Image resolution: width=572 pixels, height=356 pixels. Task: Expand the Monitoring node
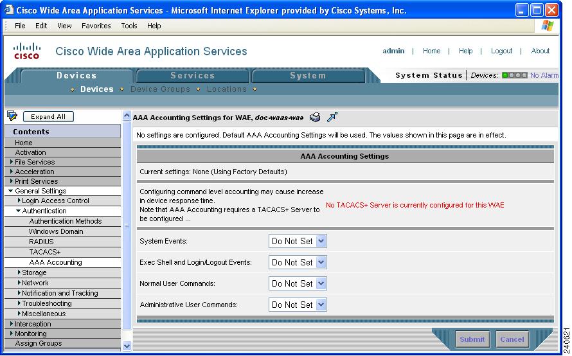click(12, 334)
